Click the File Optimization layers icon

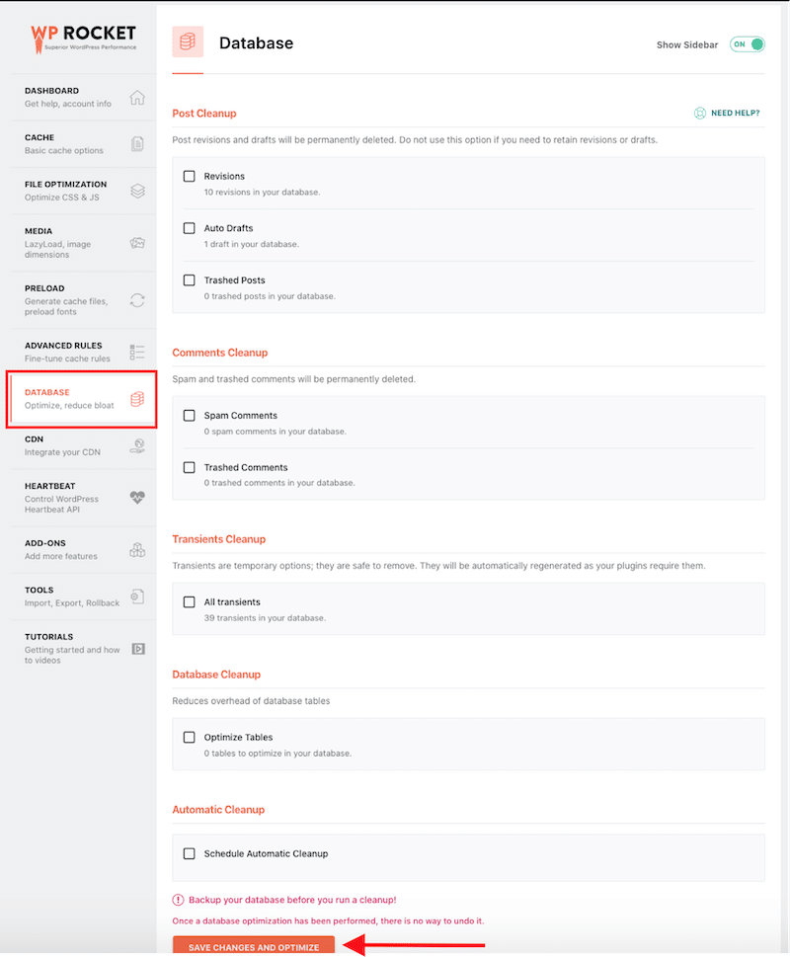[141, 189]
